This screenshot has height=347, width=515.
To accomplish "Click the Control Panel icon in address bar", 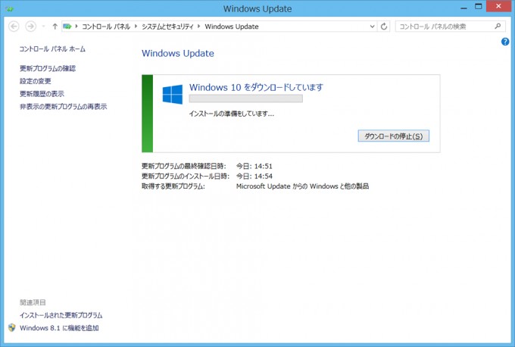I will (x=67, y=27).
